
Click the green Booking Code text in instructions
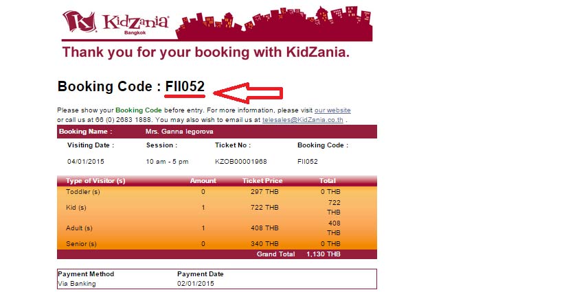pos(139,110)
